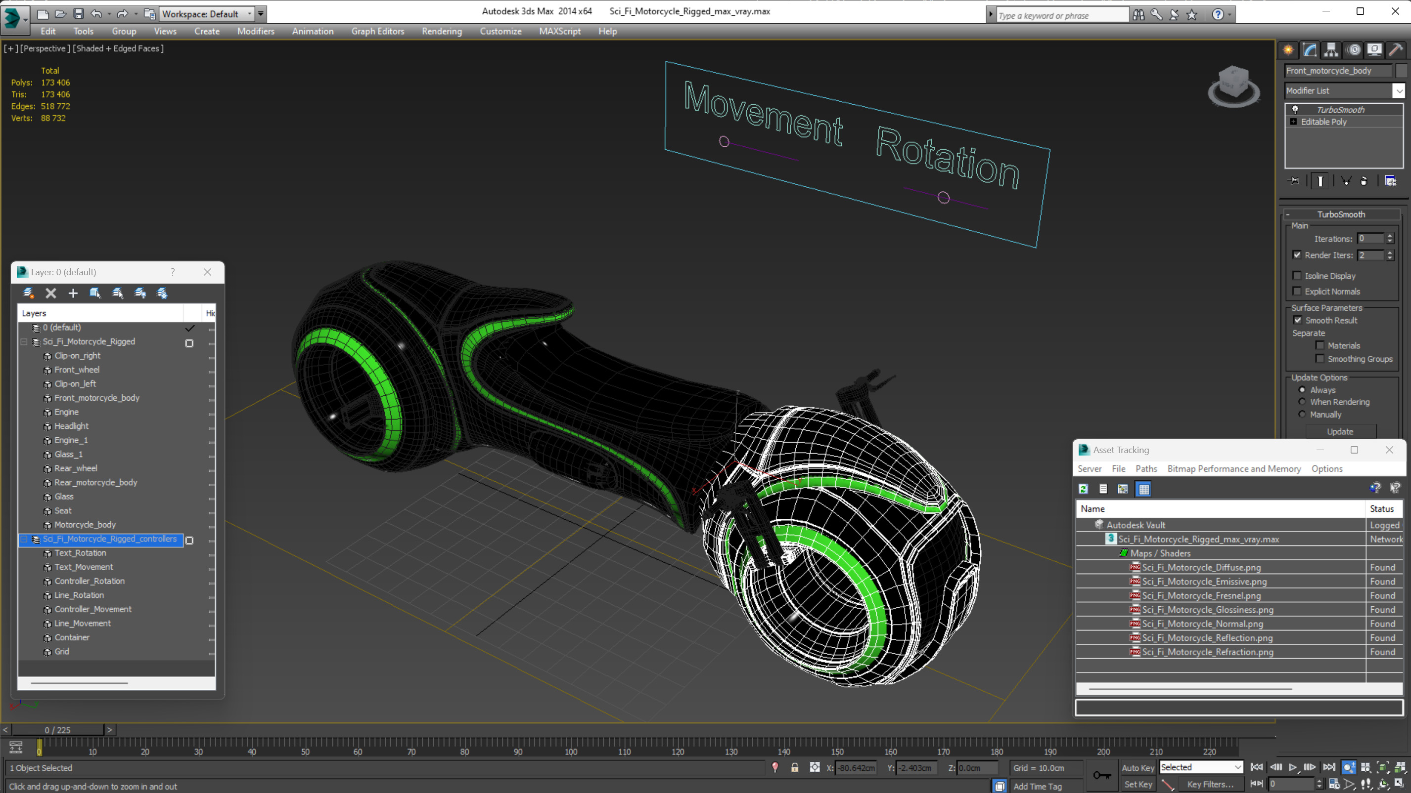Open the Selected key mode dropdown
This screenshot has height=793, width=1411.
click(1201, 767)
